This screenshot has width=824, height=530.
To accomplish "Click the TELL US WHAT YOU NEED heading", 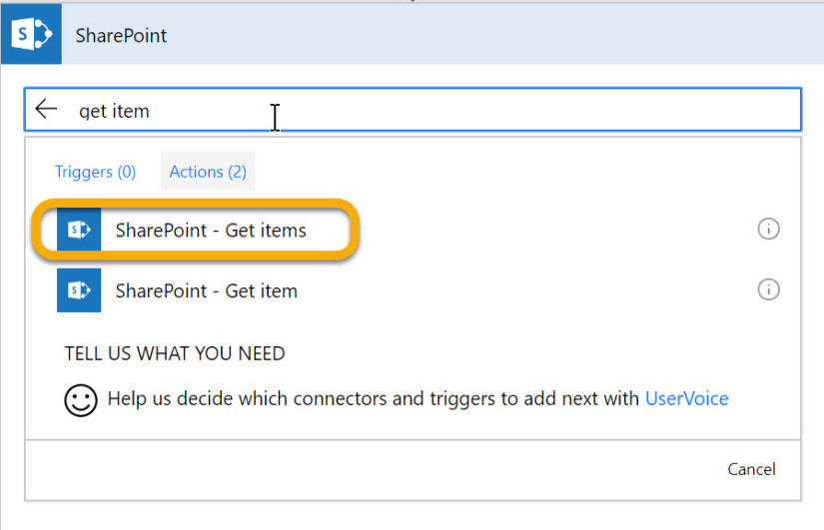I will (175, 353).
